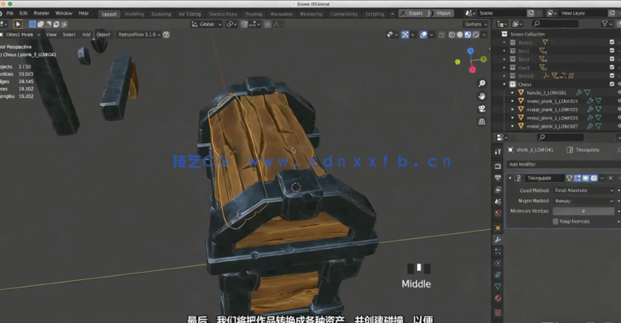Collapse Triangulate modifier panel
This screenshot has height=323, width=621.
coord(510,178)
